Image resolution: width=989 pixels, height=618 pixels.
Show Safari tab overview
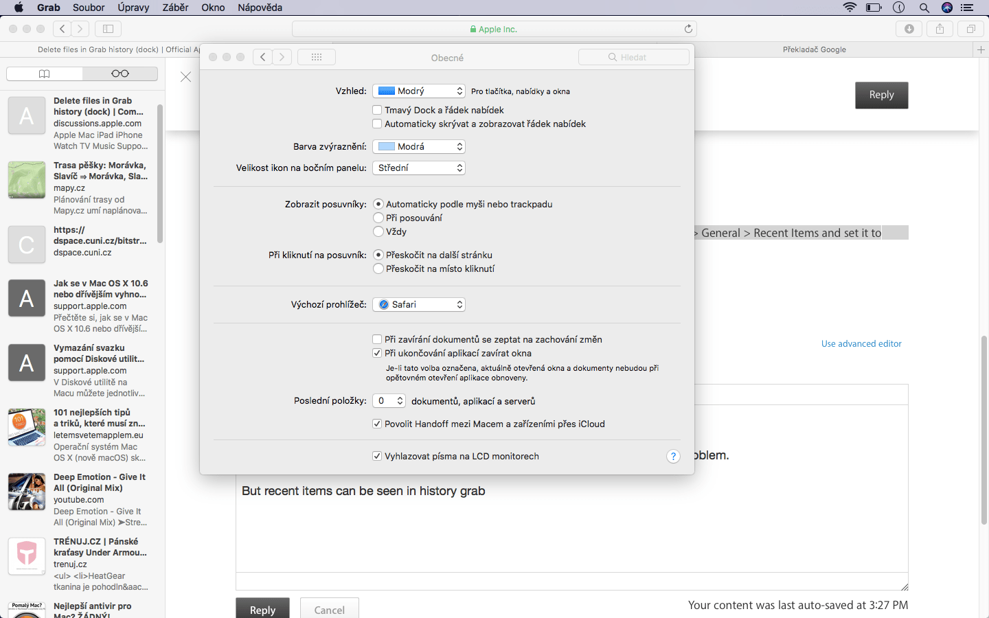970,29
